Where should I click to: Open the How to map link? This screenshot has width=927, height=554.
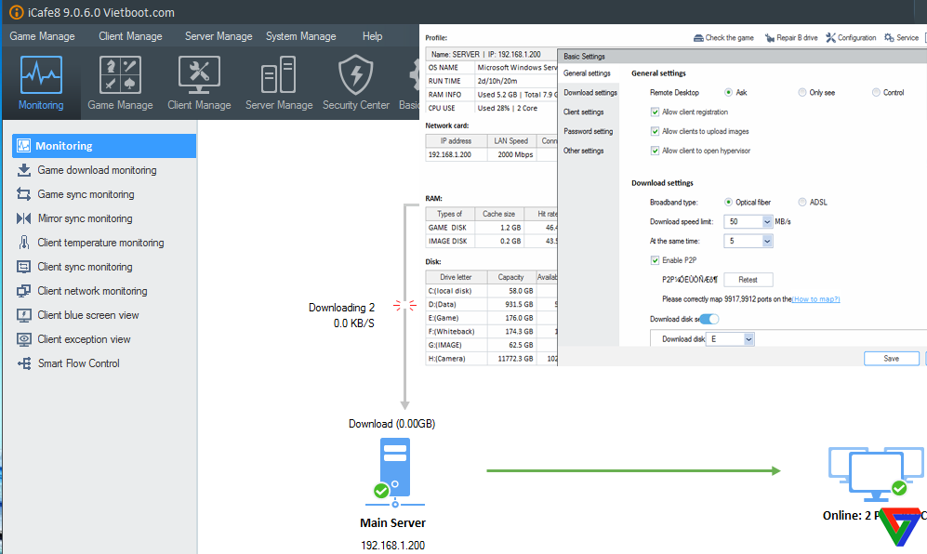click(815, 299)
